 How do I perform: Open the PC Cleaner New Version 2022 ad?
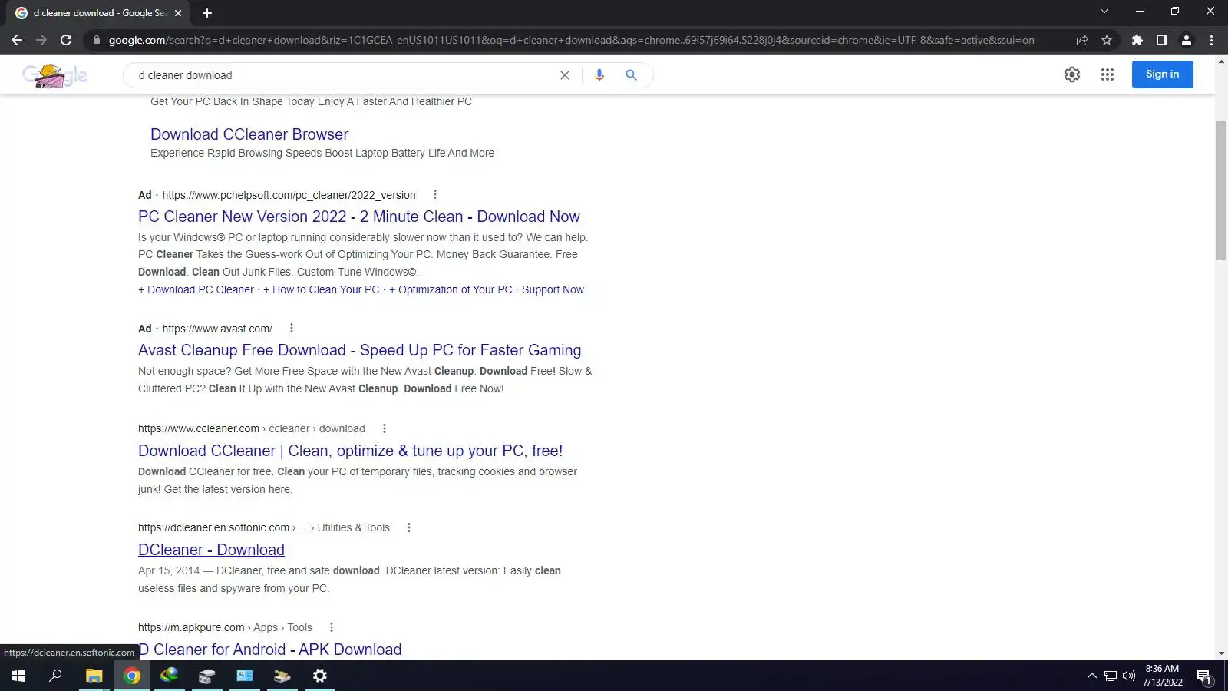pos(359,217)
